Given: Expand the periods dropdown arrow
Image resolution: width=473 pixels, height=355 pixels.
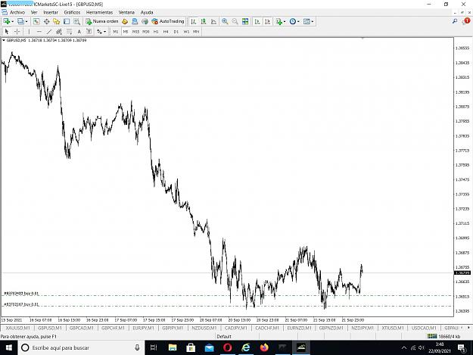Looking at the screenshot, I should (x=298, y=21).
